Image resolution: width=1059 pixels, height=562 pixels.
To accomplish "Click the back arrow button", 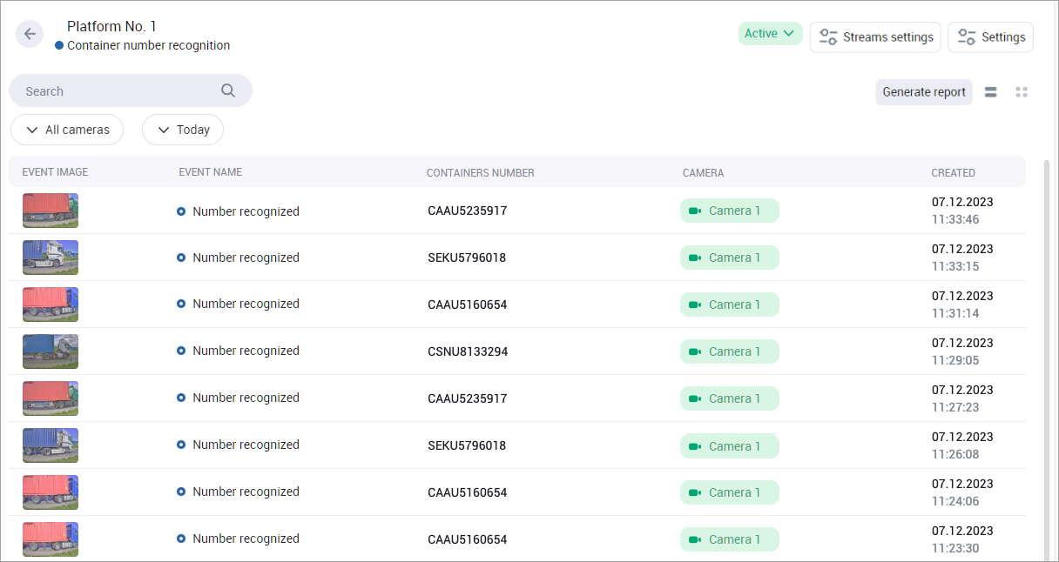I will (x=30, y=34).
